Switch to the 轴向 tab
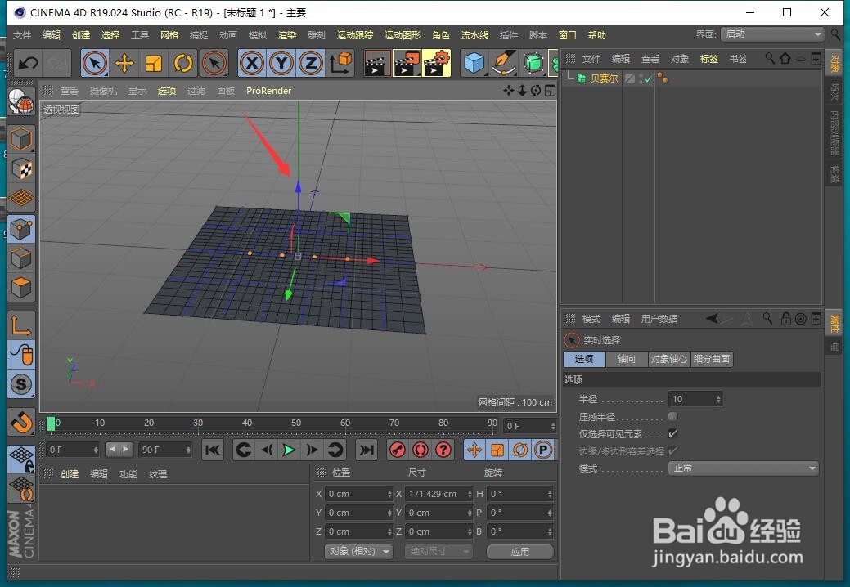 pos(626,359)
